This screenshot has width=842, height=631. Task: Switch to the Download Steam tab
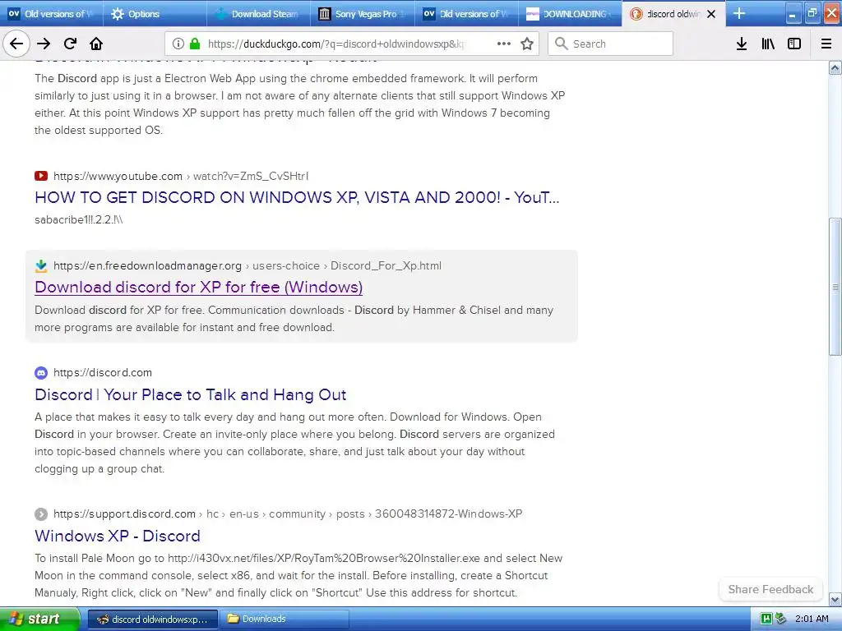tap(259, 14)
